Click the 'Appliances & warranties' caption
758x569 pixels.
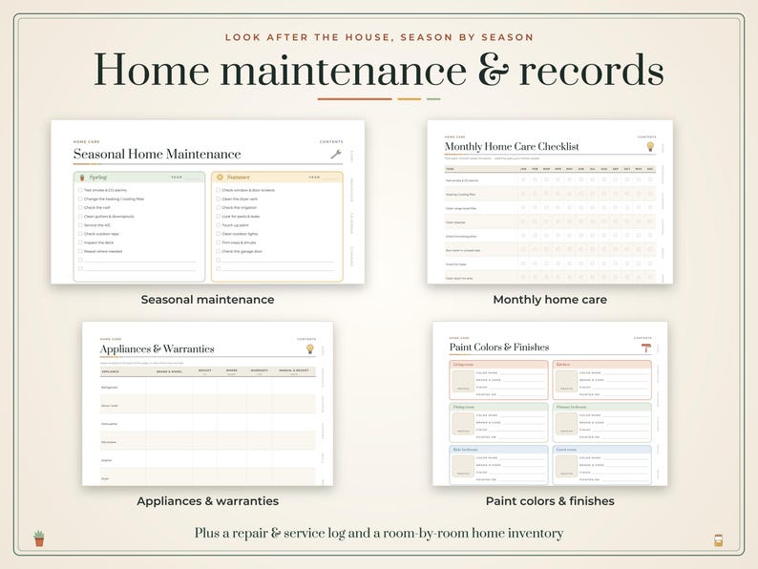(207, 501)
